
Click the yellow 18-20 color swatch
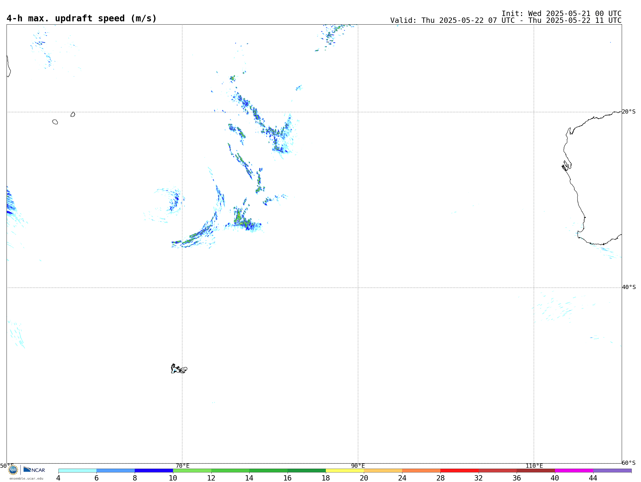point(345,471)
